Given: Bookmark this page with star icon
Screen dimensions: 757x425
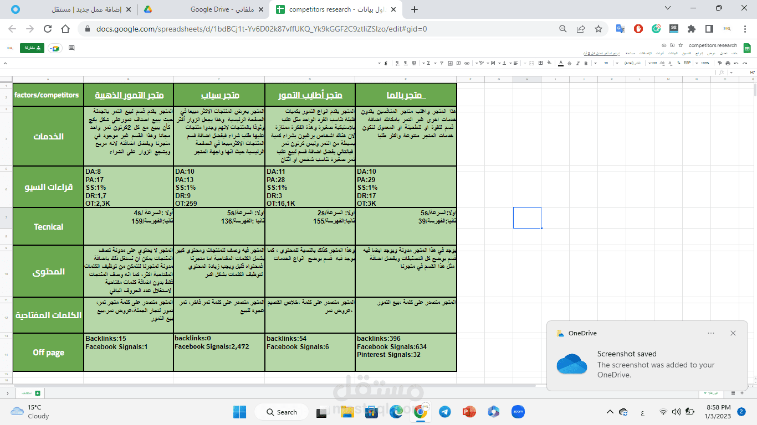Looking at the screenshot, I should pos(598,29).
